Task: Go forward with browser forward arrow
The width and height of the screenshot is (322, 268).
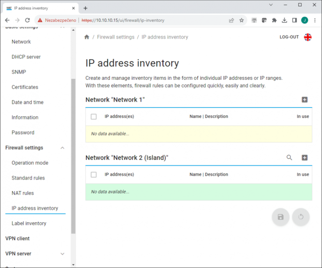Action: pyautogui.click(x=17, y=20)
